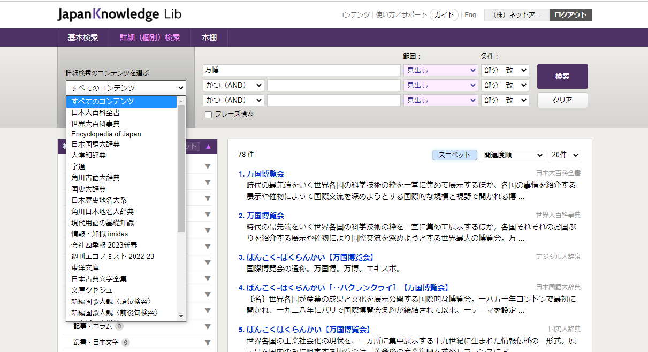Image resolution: width=648 pixels, height=352 pixels.
Task: Click the 検索 search button
Action: [x=562, y=76]
